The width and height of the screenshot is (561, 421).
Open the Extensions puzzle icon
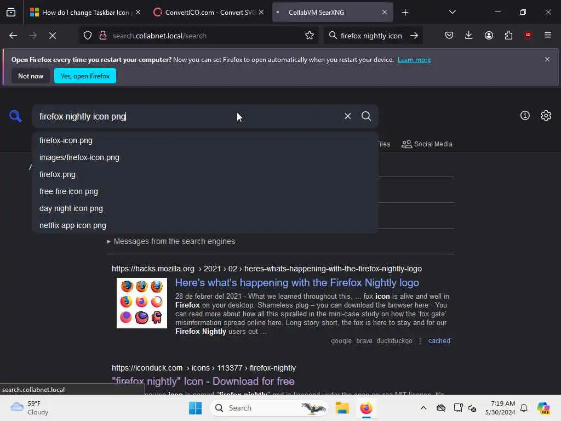click(508, 36)
